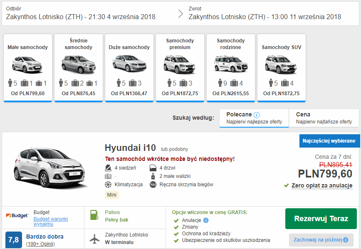Click the airplane location icon
This screenshot has width=361, height=249.
coord(95,239)
